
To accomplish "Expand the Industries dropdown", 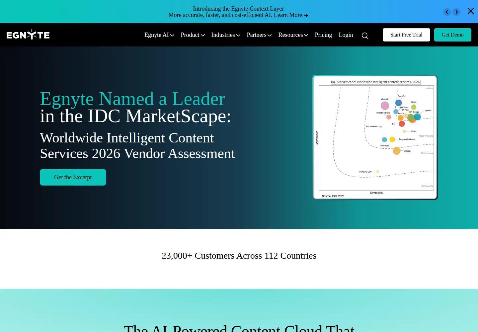I will pyautogui.click(x=226, y=35).
